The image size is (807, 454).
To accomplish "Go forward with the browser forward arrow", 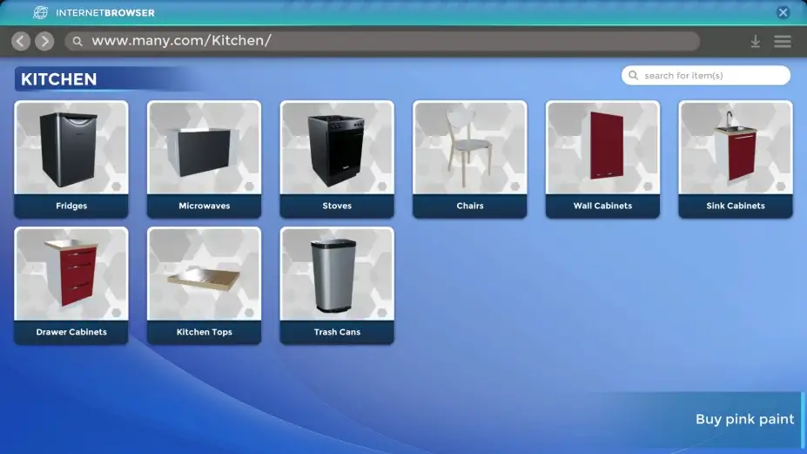I will point(44,41).
